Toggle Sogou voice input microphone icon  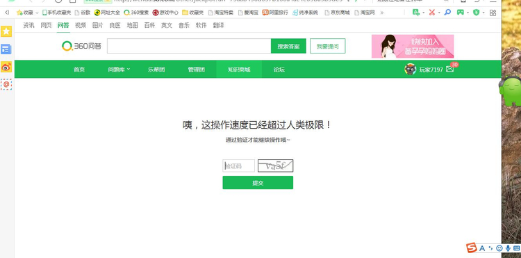(508, 248)
